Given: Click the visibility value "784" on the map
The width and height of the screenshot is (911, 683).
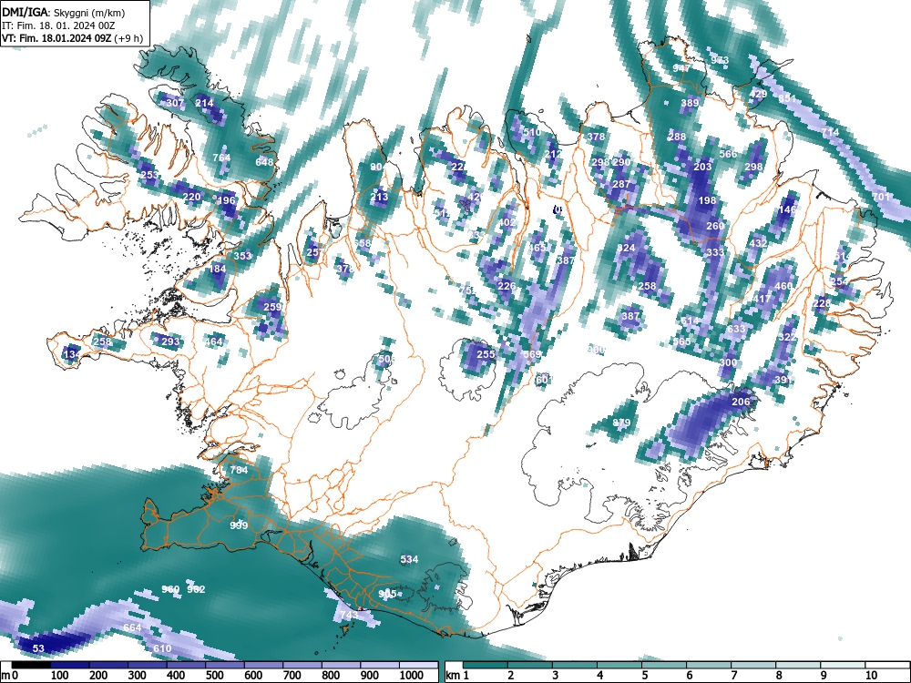Looking at the screenshot, I should point(239,470).
